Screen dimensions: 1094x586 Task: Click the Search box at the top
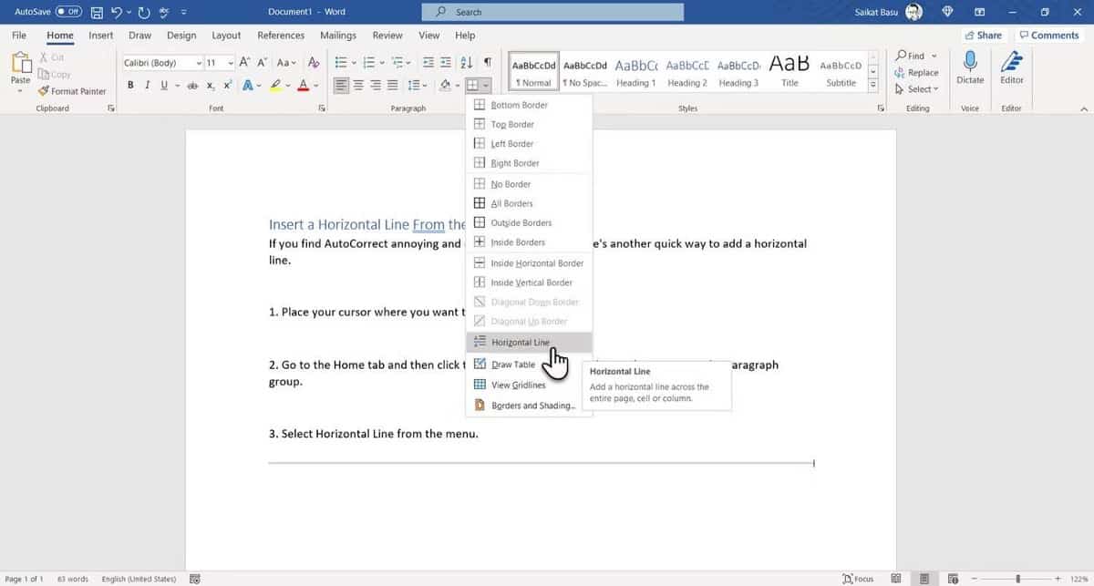(552, 12)
